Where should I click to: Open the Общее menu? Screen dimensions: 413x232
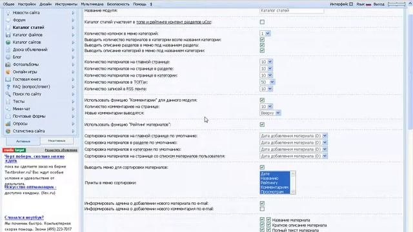tap(8, 5)
